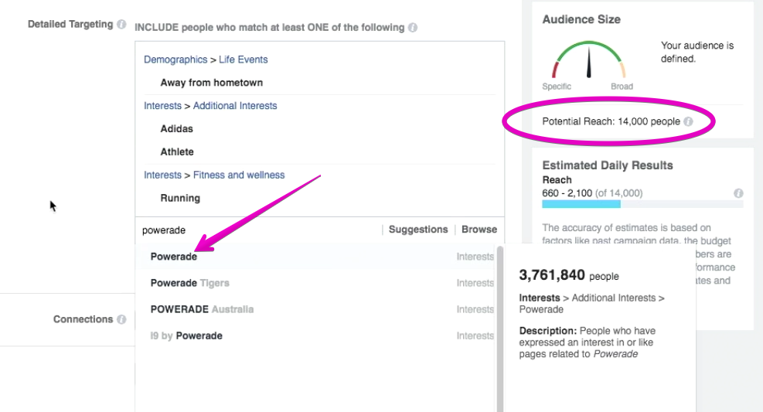Click the powerade search input field
The image size is (763, 412).
click(x=258, y=230)
